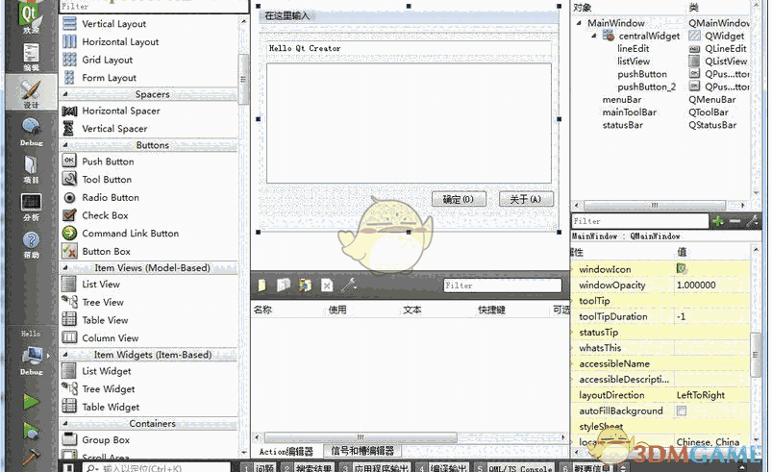Select Command Link Button widget

(130, 234)
